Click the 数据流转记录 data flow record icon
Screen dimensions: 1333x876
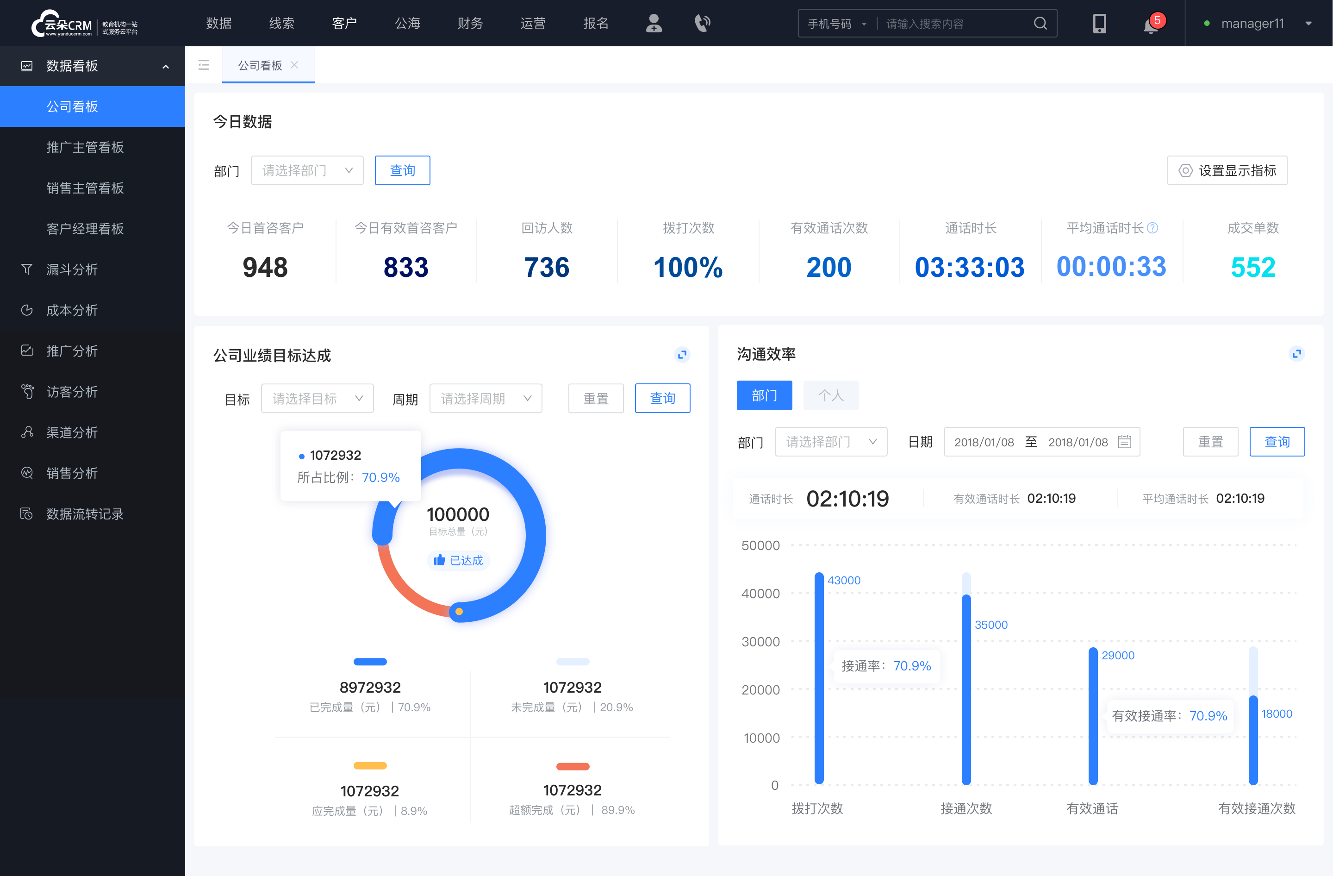[25, 513]
